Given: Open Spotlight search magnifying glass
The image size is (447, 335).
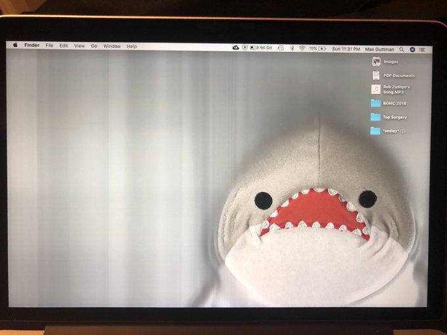Looking at the screenshot, I should [402, 49].
